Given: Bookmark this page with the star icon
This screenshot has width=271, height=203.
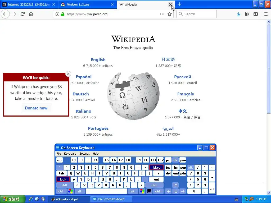Looking at the screenshot, I should 170,14.
